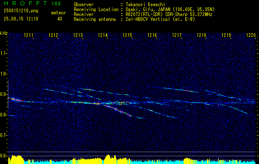Click the 0.8 kHz axis label

click(3, 115)
